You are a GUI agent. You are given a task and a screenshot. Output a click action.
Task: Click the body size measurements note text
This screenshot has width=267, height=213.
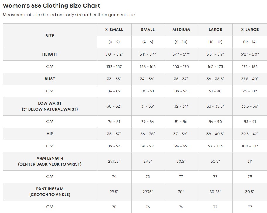pyautogui.click(x=69, y=15)
